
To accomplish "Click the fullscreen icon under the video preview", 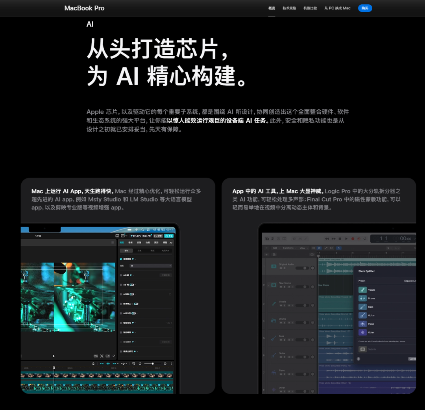I will coord(114,356).
